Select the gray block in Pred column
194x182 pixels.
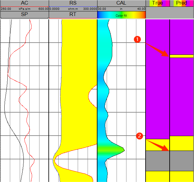182,161
